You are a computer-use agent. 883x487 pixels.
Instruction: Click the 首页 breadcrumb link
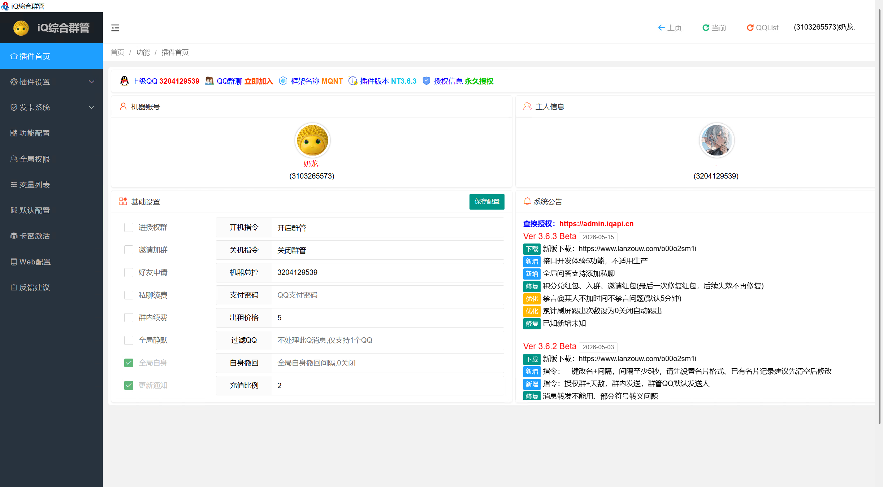117,52
